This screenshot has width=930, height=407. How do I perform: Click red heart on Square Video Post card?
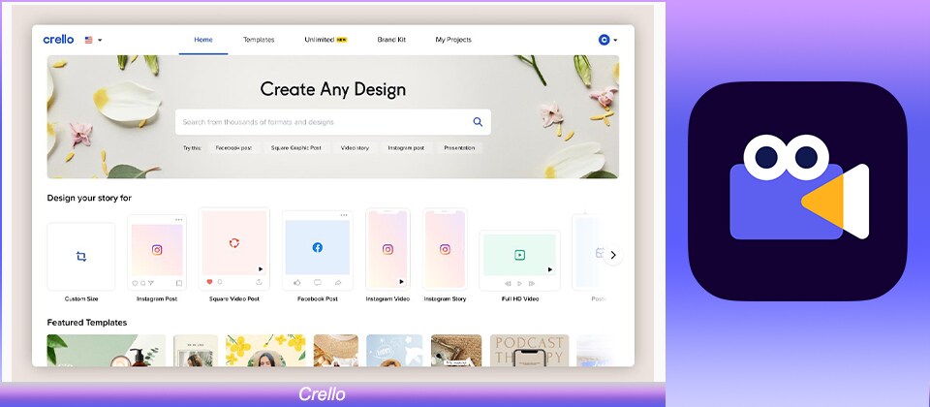[210, 282]
